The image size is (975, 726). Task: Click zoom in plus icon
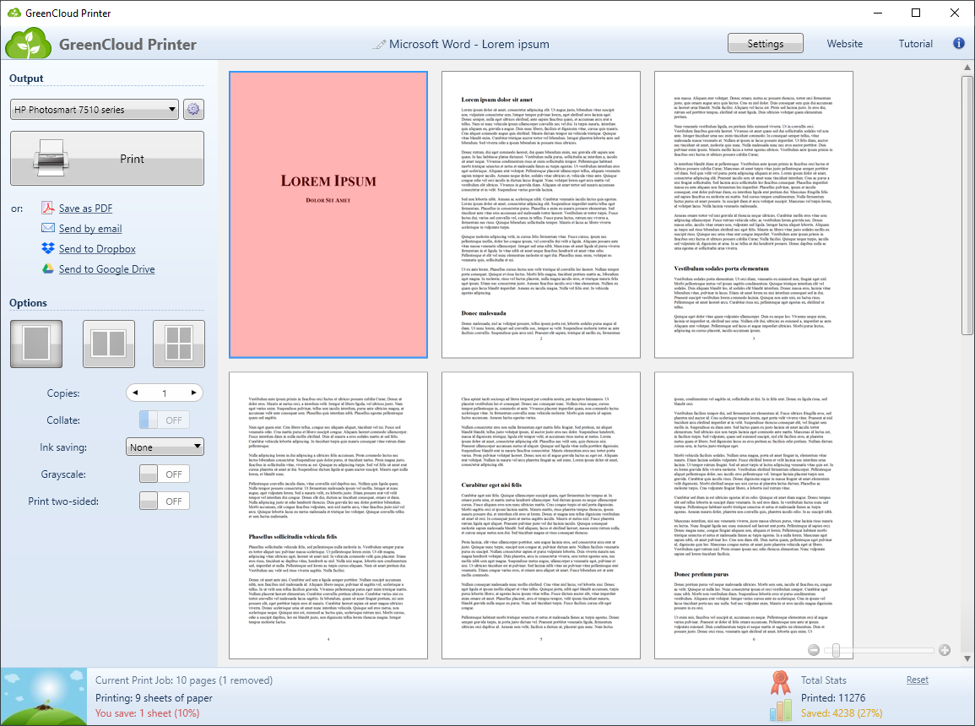click(x=945, y=650)
